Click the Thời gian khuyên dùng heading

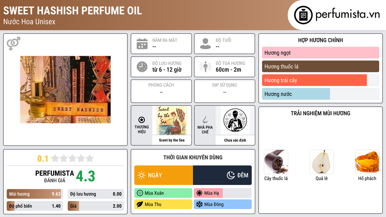(x=193, y=157)
